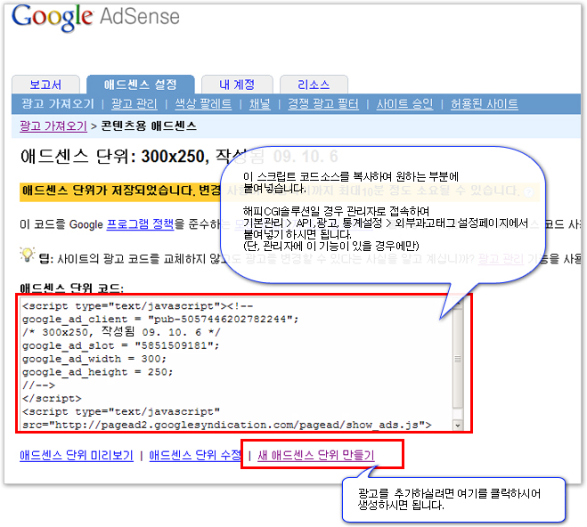Viewport: 587px width, 527px height.
Task: Click 새 애드센스 단위 만들기 link
Action: coord(316,455)
